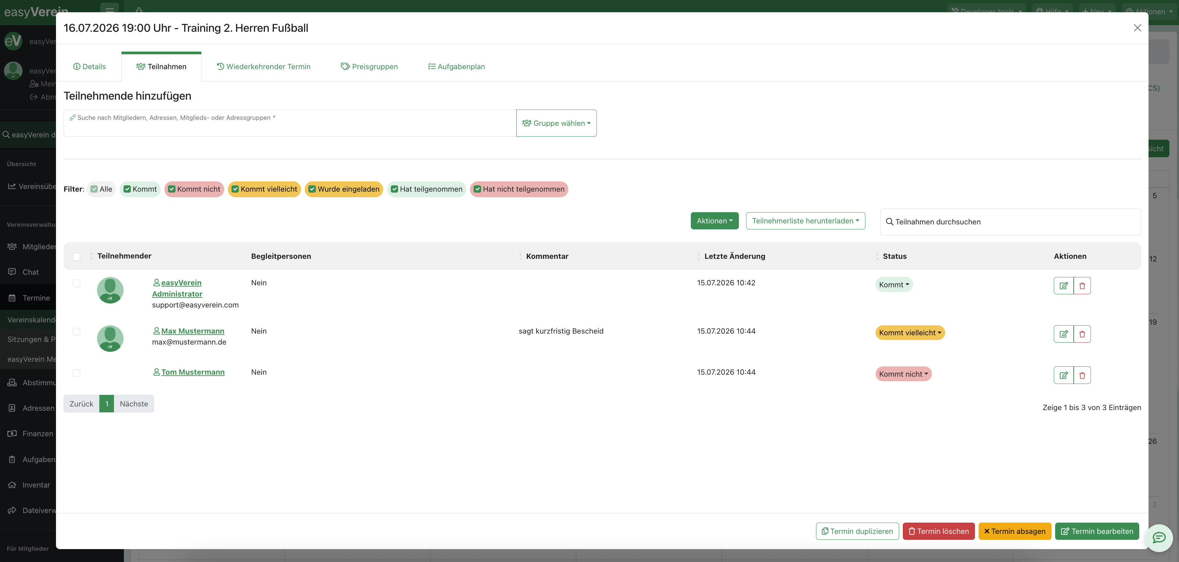The height and width of the screenshot is (562, 1179).
Task: Edit easyVerein Administrator's participation
Action: (1063, 285)
